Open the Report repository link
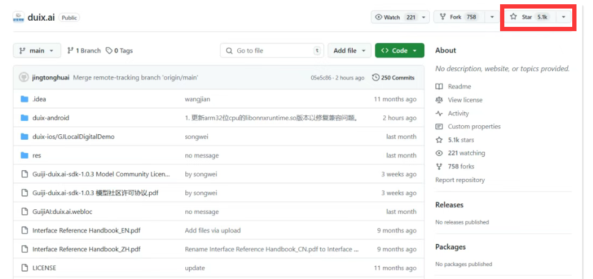Viewport: 593px width, 279px height. point(460,180)
